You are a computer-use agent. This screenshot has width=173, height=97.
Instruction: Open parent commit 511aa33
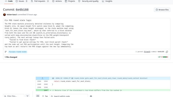[x=147, y=52]
